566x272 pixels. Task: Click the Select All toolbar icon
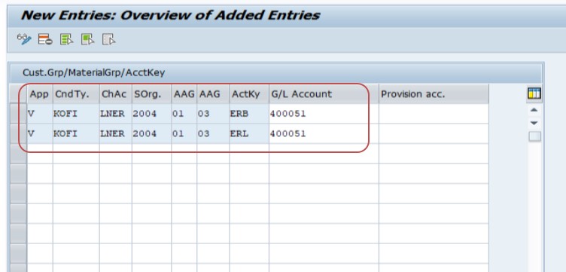tap(67, 39)
